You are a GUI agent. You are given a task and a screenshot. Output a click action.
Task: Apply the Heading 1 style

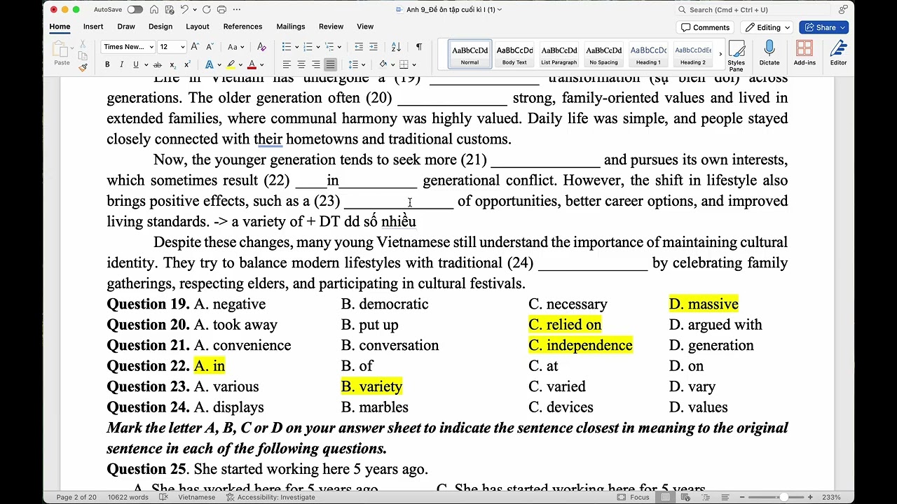[x=648, y=54]
